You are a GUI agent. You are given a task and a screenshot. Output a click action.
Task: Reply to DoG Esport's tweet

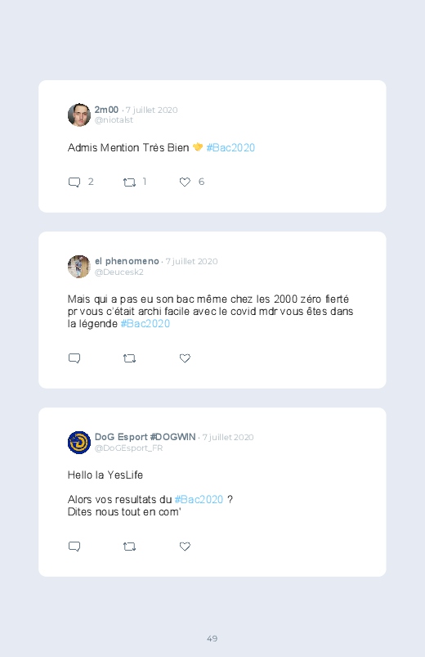74,547
